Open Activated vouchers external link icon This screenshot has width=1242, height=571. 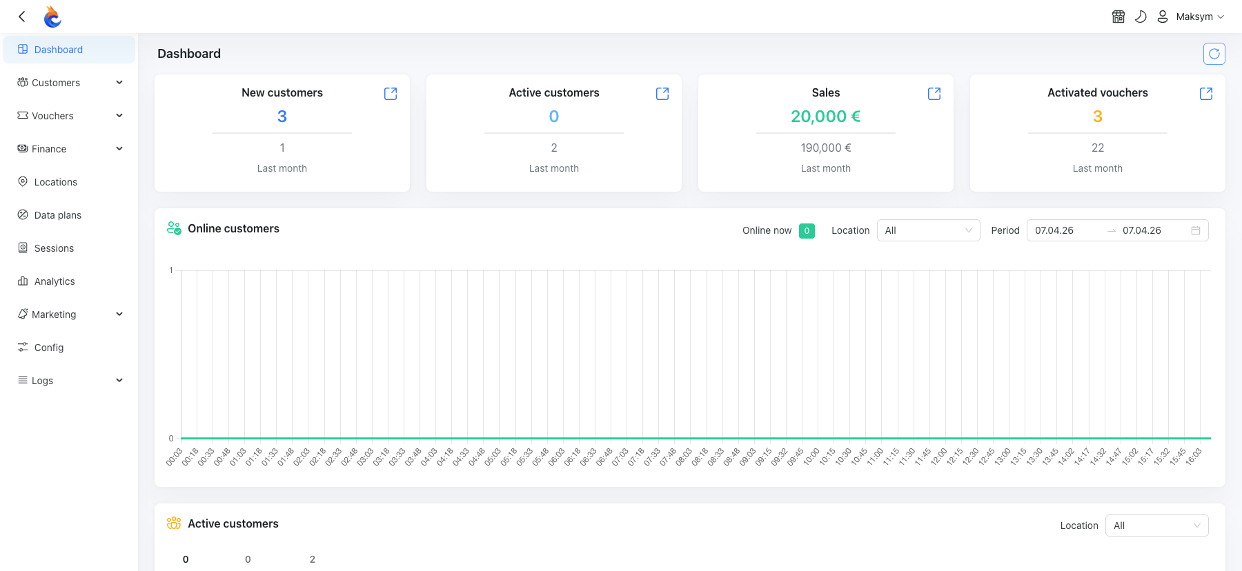(1206, 94)
